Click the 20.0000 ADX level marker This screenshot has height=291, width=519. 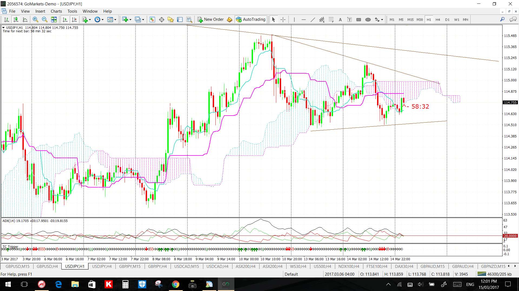tap(510, 236)
